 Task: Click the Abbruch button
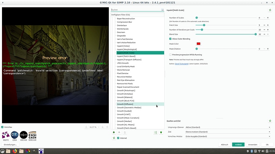pyautogui.click(x=224, y=144)
